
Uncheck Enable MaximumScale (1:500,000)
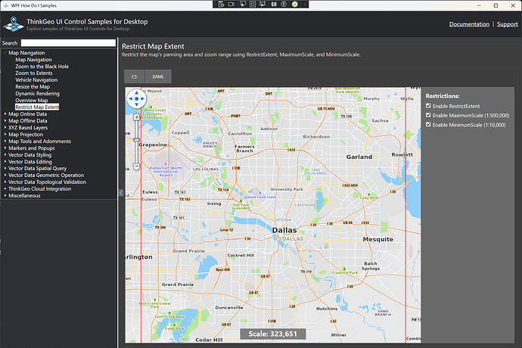(429, 115)
